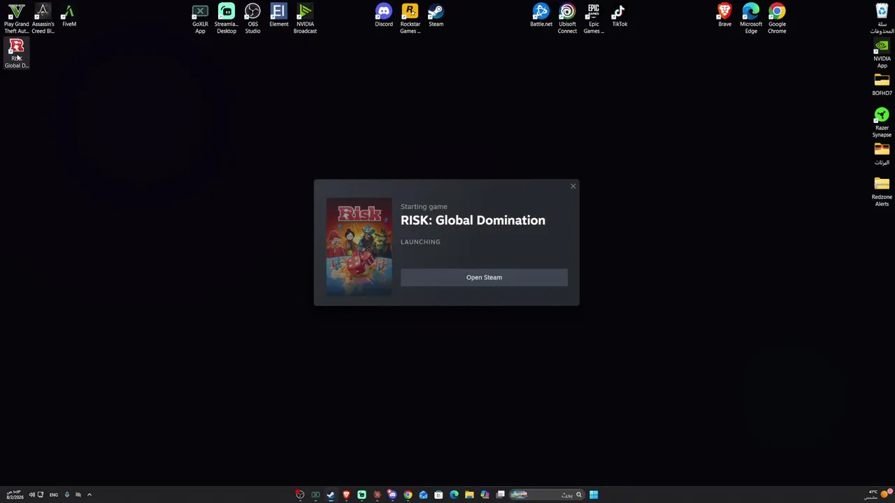Select the Razer Synapse desktop icon

point(882,123)
